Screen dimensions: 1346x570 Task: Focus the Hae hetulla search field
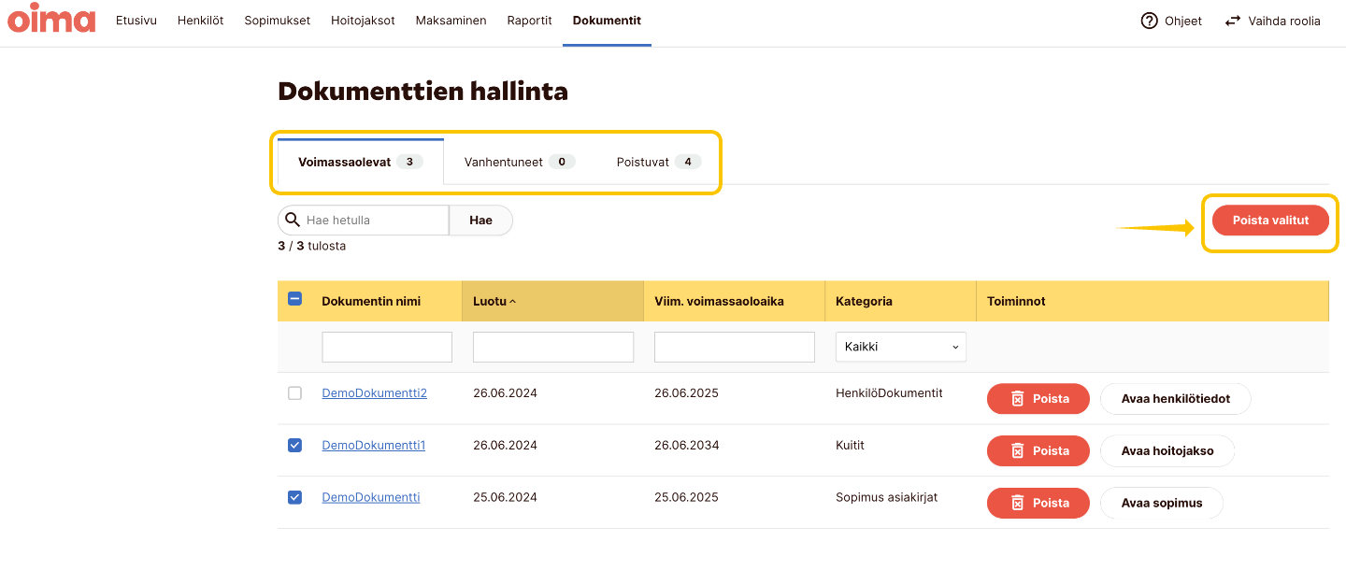tap(364, 221)
